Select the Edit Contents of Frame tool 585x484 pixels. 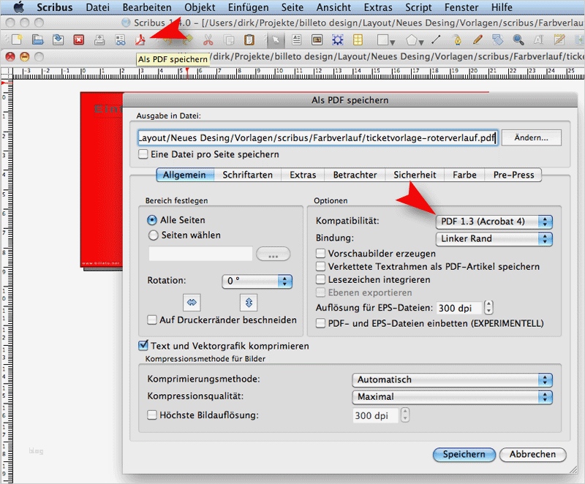point(538,39)
